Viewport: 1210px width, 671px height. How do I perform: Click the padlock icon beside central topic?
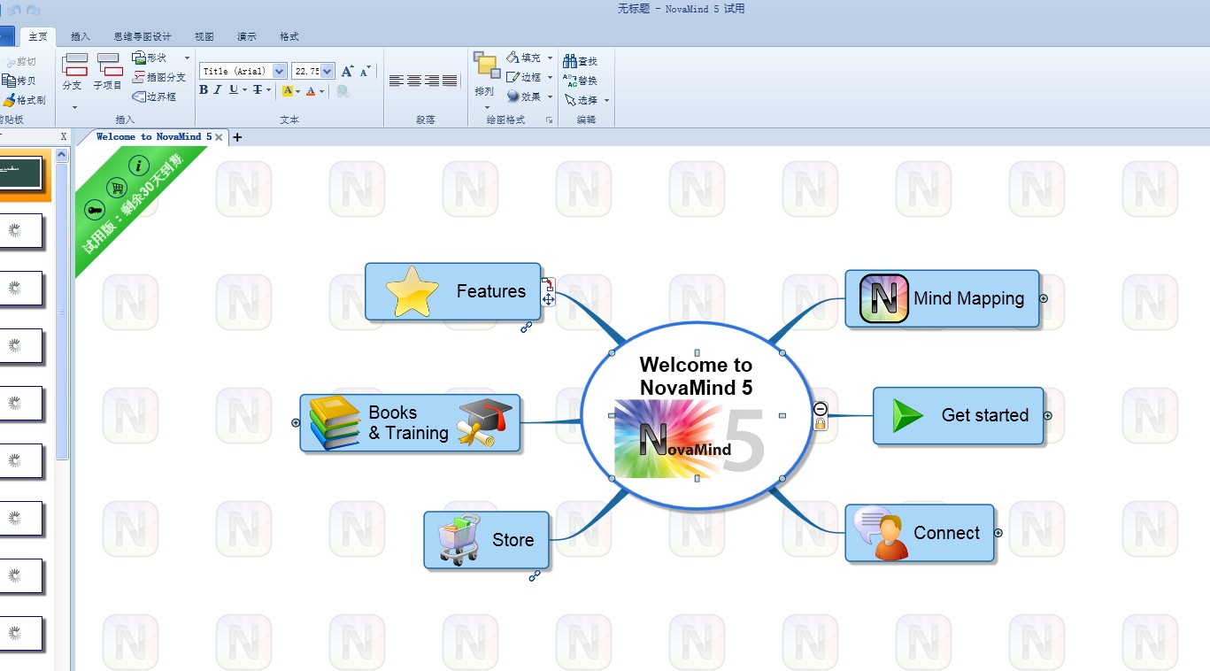pyautogui.click(x=821, y=424)
